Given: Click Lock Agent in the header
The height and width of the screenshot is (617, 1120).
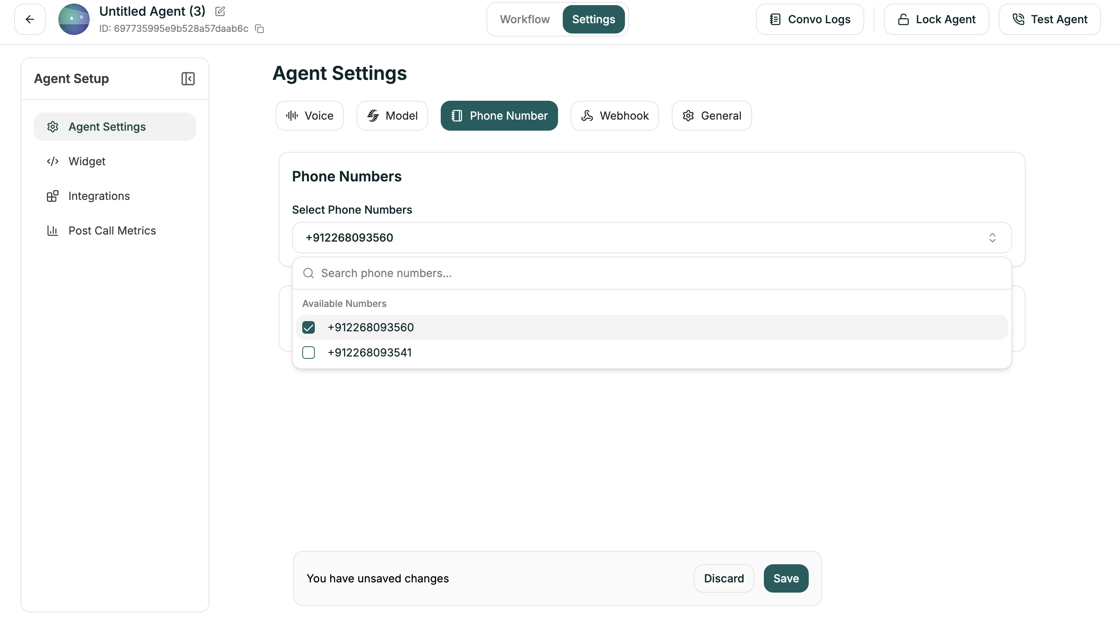Looking at the screenshot, I should tap(936, 19).
